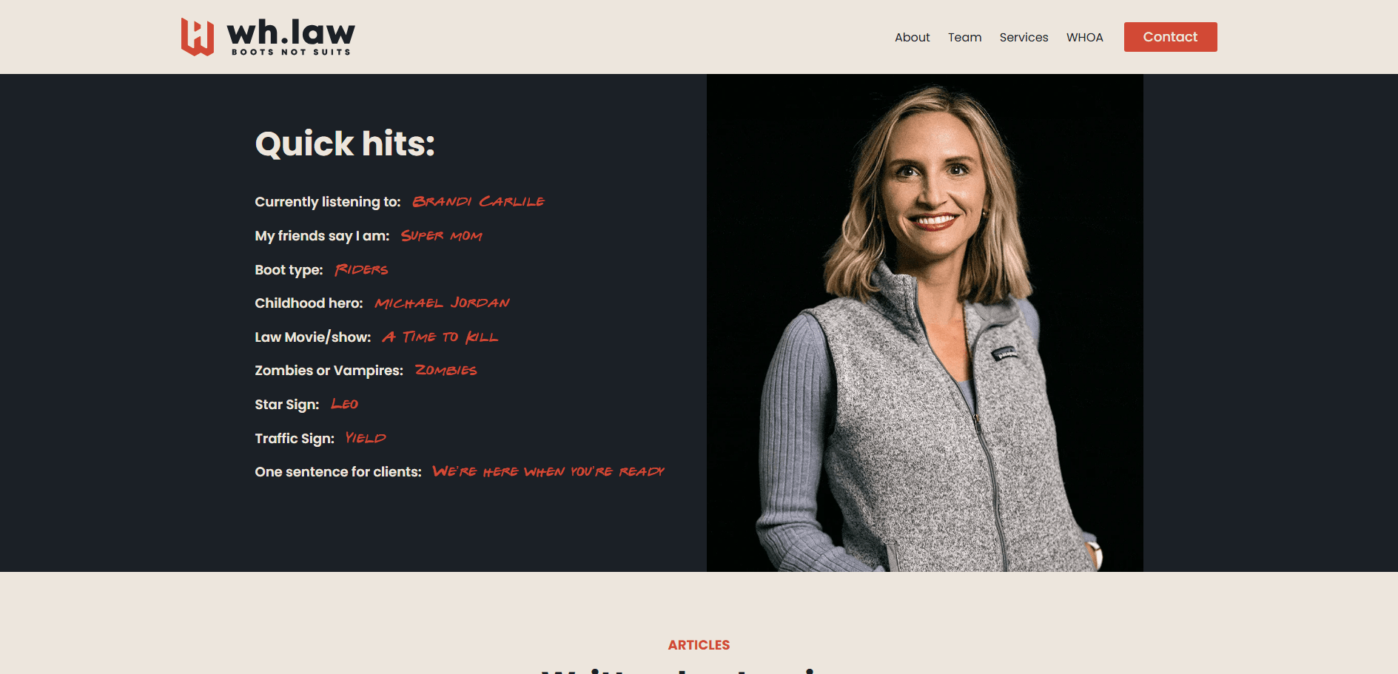Click the Leo star sign answer
1398x674 pixels.
coord(344,404)
